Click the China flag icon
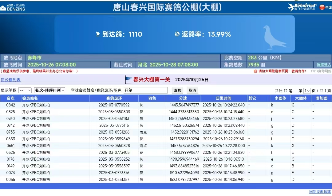332x196 pixels. point(322,7)
